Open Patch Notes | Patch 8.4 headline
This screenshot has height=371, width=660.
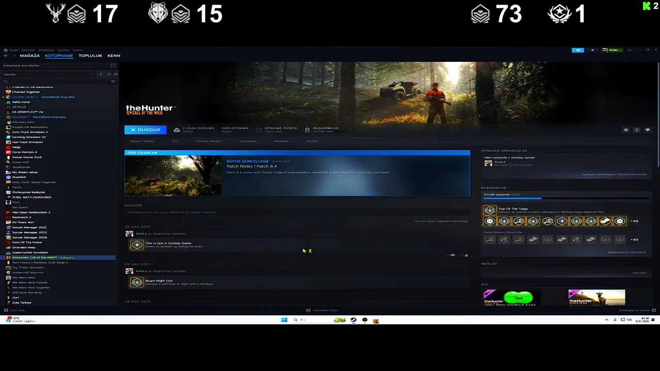coord(252,166)
